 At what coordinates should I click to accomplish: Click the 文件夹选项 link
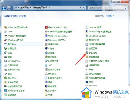(x=13, y=82)
